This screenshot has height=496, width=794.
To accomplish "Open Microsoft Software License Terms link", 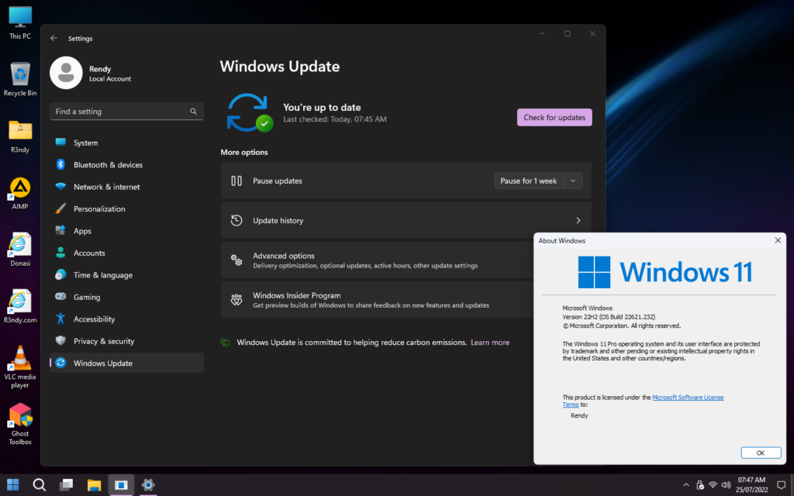I will (688, 398).
